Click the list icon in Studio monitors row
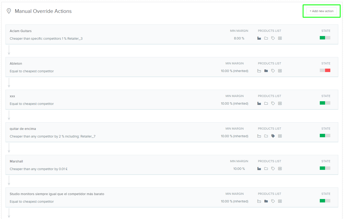 click(x=280, y=201)
